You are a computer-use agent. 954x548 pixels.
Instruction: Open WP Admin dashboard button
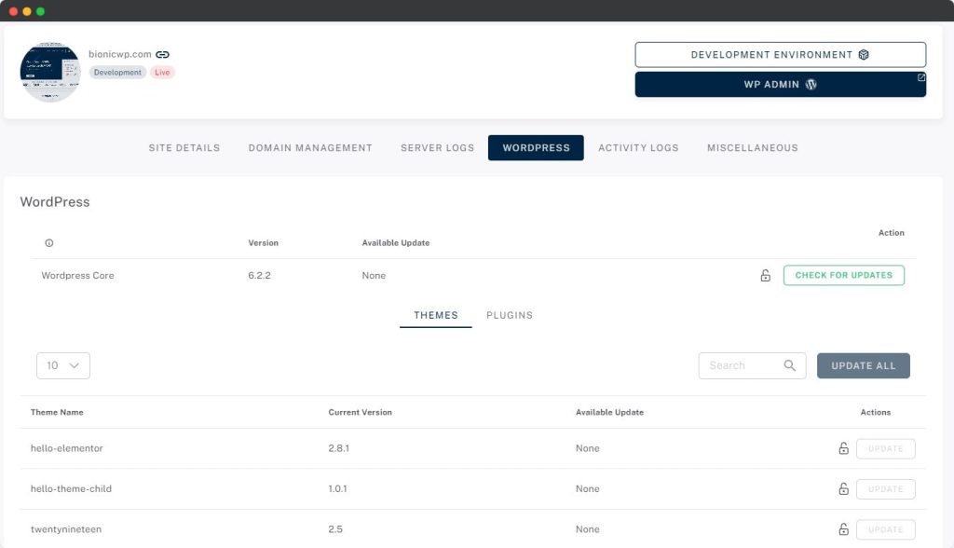click(x=780, y=84)
